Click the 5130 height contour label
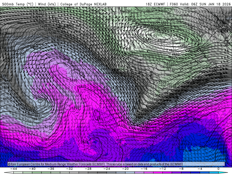This screenshot has height=174, width=232. click(166, 67)
